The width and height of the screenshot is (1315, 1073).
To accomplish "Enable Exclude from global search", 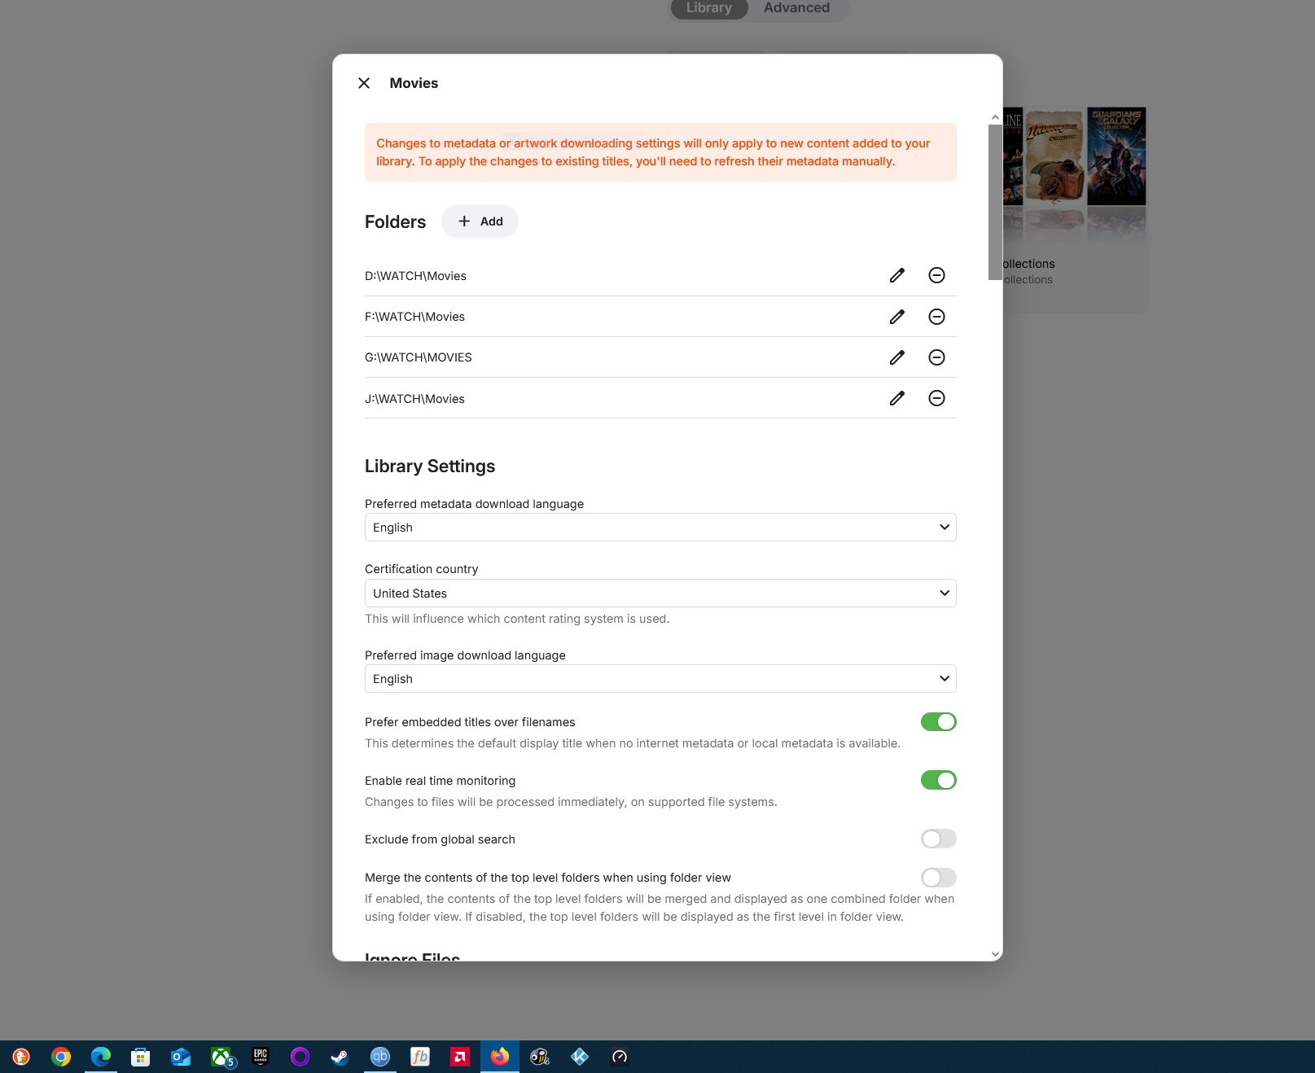I will click(938, 839).
